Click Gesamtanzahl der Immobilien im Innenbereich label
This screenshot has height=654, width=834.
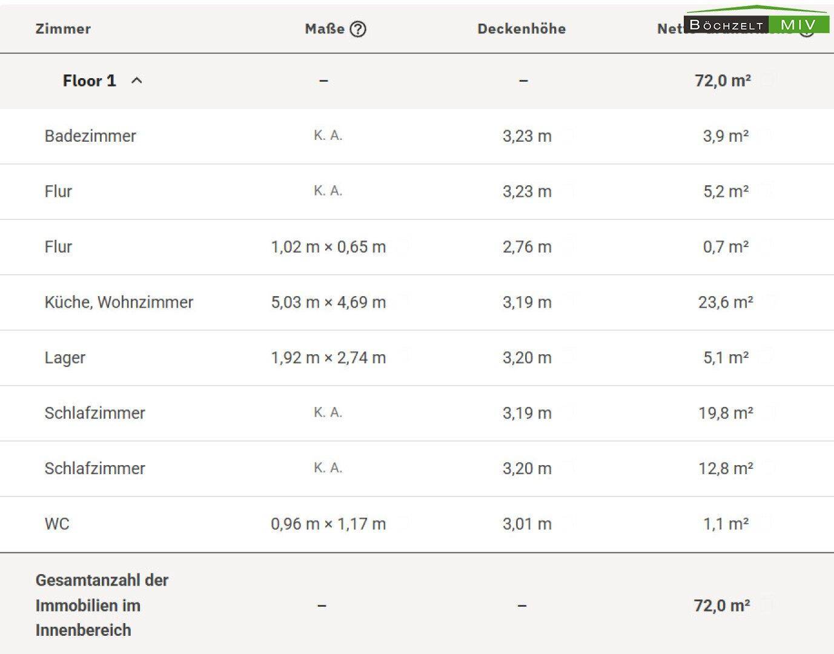[x=102, y=605]
